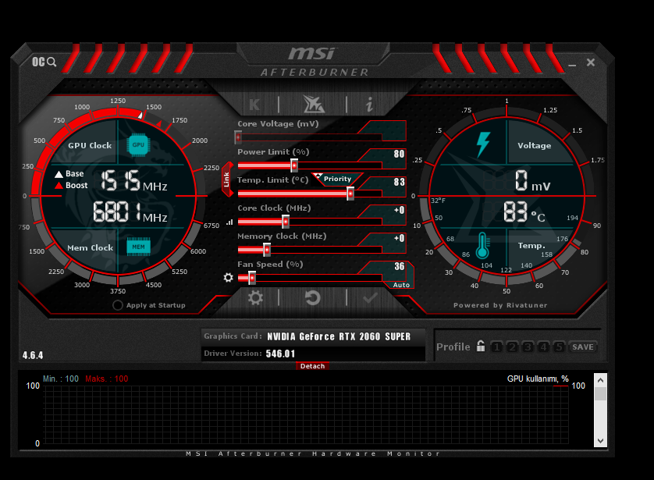This screenshot has width=654, height=480.
Task: Open the information i icon
Action: [370, 104]
